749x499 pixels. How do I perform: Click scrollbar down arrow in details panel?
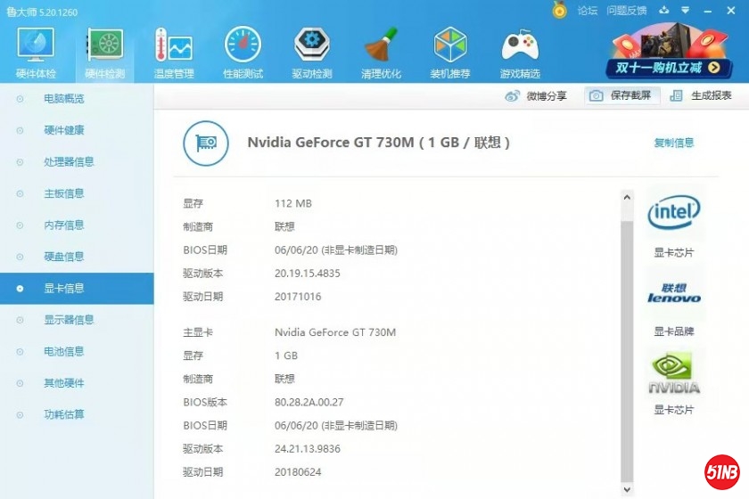tap(627, 489)
